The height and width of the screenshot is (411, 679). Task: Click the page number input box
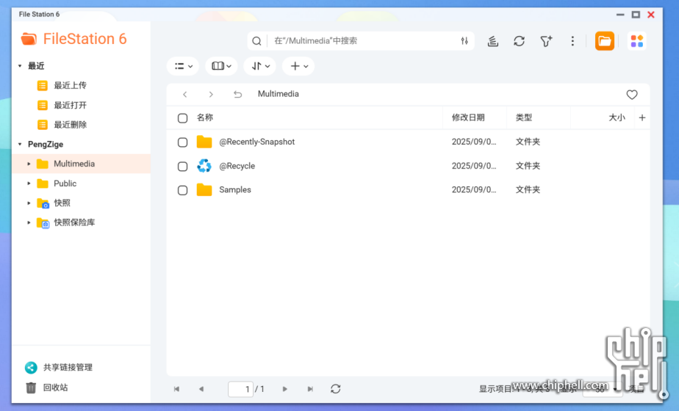pos(241,389)
